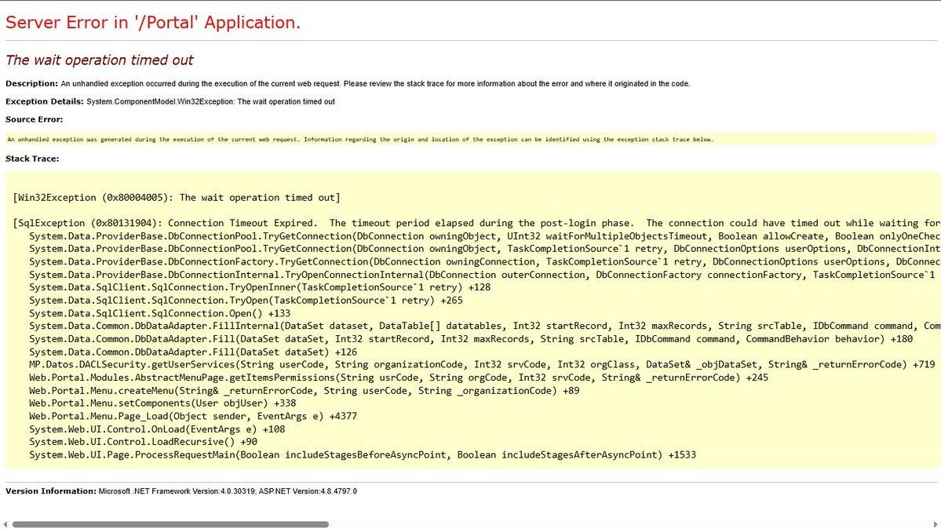
Task: Click the right scroll arrow
Action: [936, 524]
